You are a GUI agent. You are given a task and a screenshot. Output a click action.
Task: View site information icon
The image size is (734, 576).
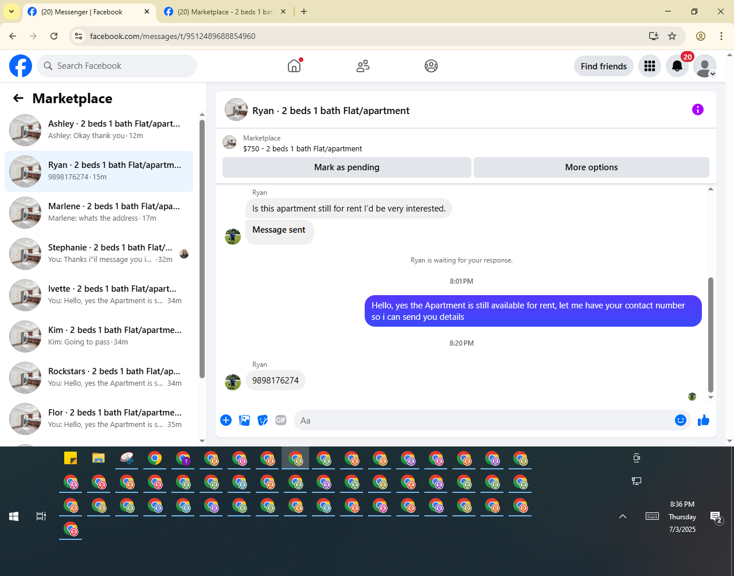pyautogui.click(x=79, y=36)
